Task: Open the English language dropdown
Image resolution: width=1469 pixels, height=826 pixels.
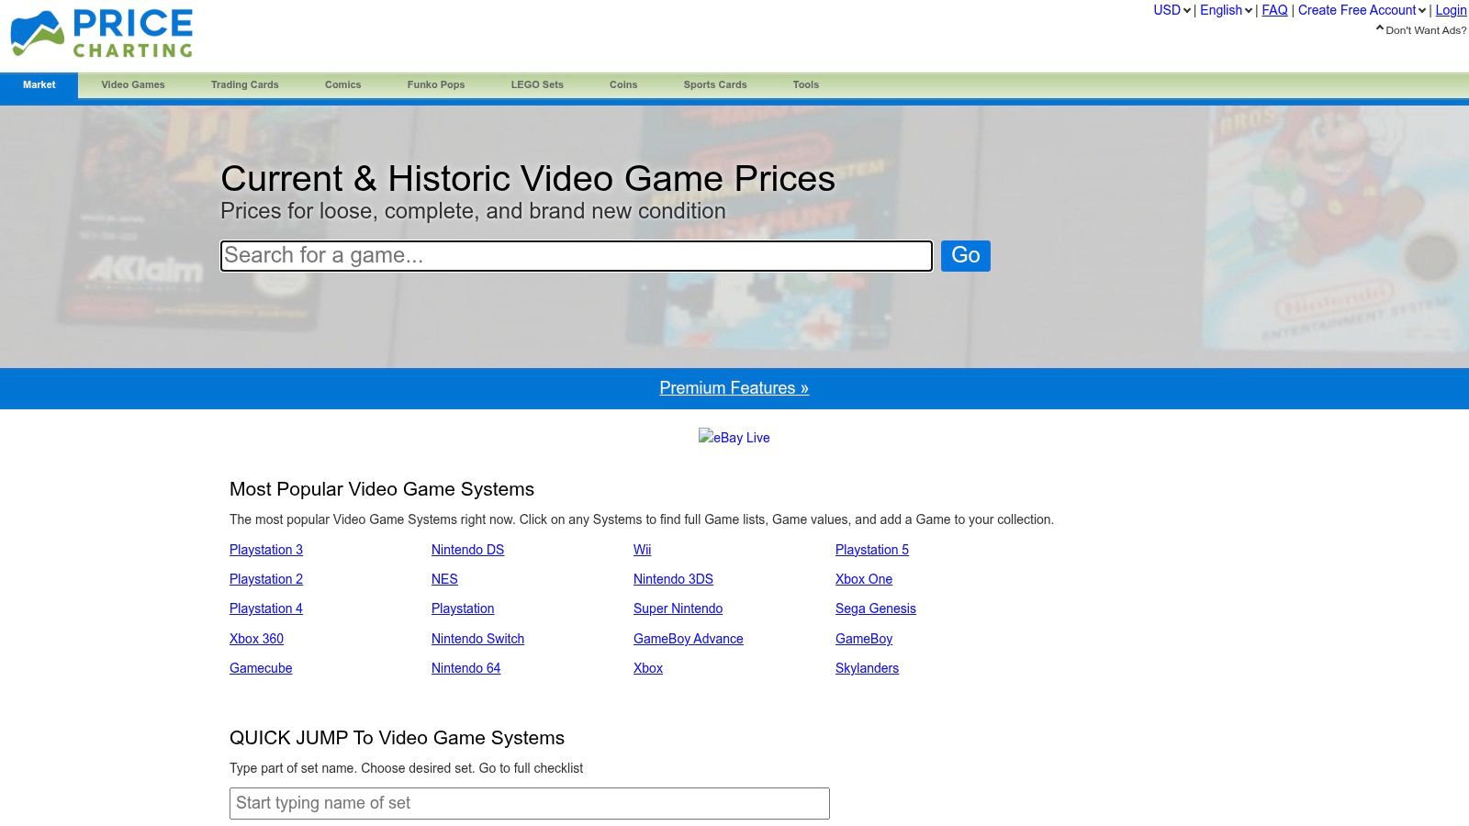Action: [1226, 10]
